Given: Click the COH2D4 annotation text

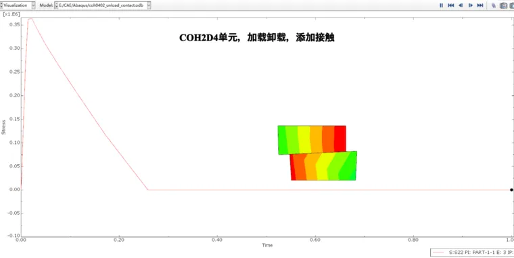Looking at the screenshot, I should pyautogui.click(x=257, y=38).
